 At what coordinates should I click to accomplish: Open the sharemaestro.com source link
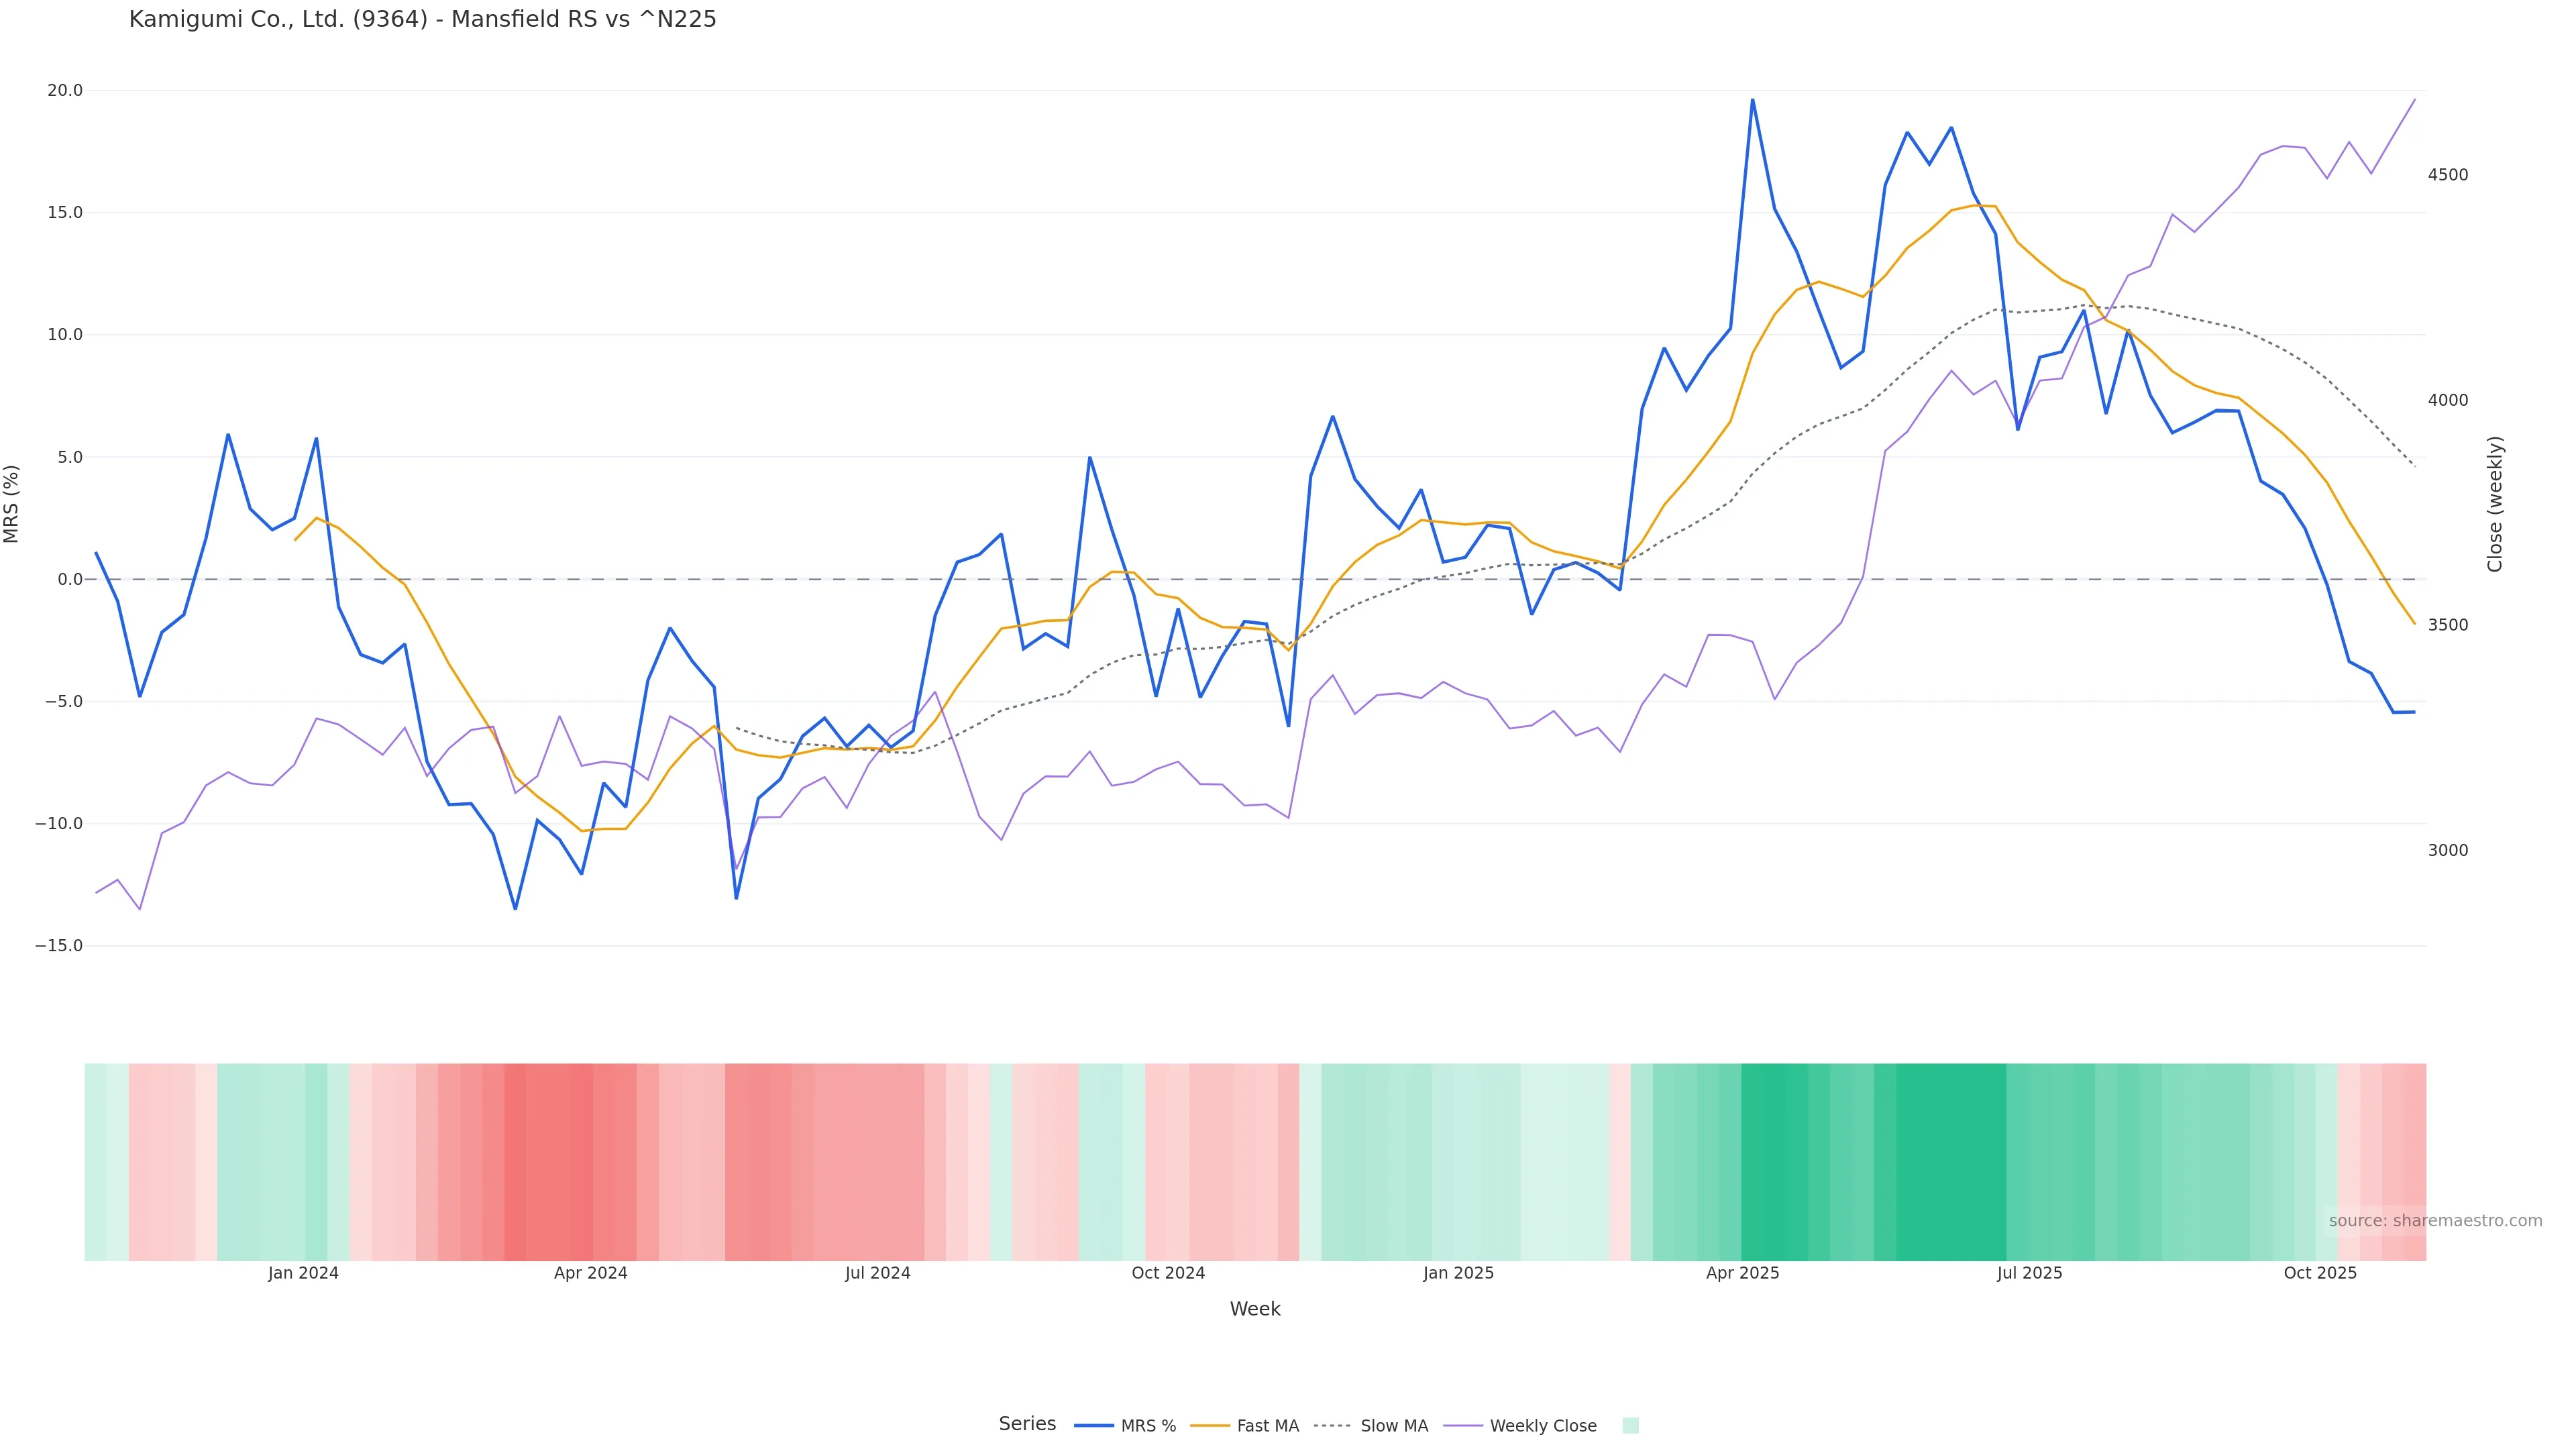pos(2434,1221)
